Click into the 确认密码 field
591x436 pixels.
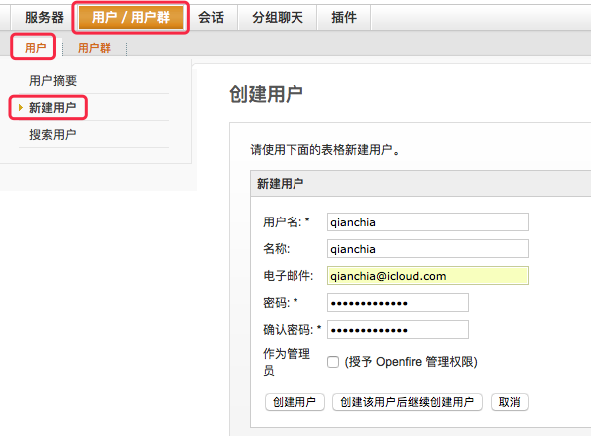[x=398, y=330]
